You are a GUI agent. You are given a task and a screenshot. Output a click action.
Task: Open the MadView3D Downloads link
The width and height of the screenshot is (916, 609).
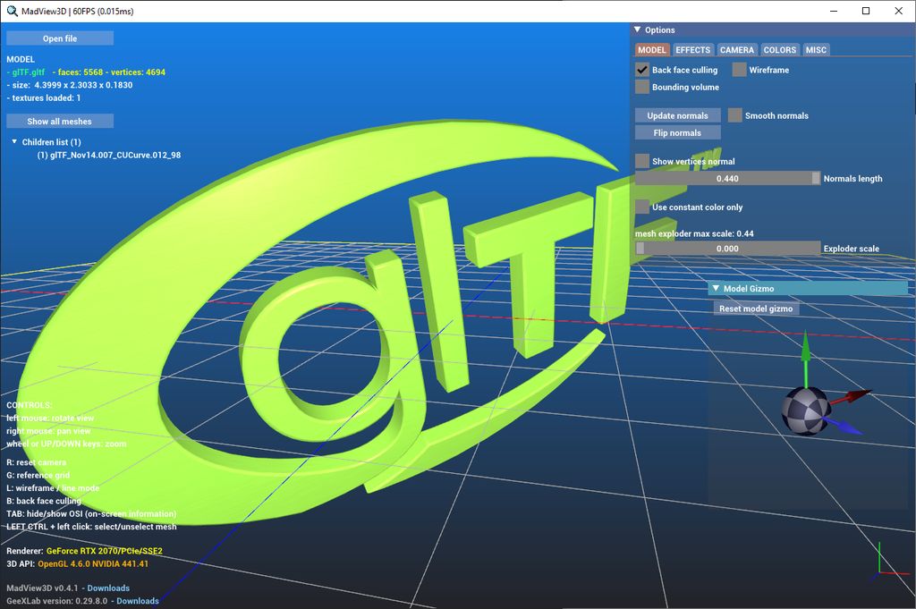(108, 588)
